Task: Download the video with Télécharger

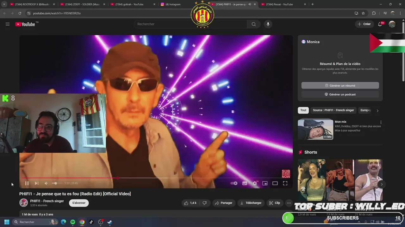Action: pyautogui.click(x=251, y=203)
